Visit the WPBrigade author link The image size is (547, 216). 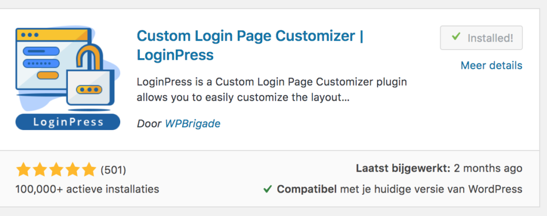(192, 123)
